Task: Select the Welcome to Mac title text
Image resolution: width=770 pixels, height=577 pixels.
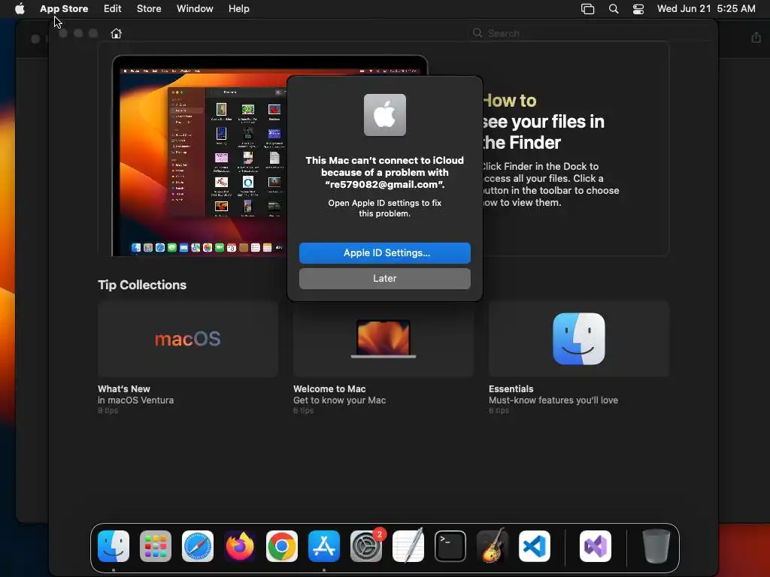Action: 329,388
